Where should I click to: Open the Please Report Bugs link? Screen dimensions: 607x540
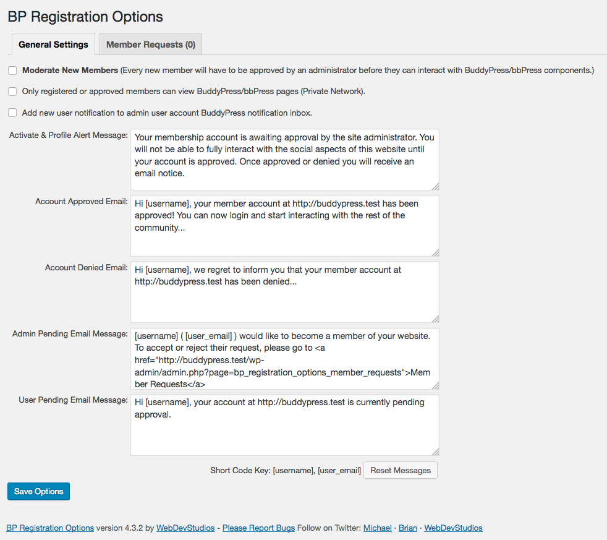(258, 528)
